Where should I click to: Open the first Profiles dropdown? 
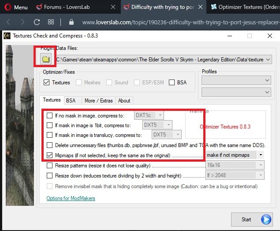click(236, 80)
